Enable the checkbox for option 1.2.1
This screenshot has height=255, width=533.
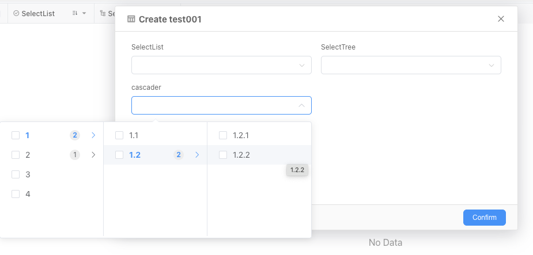(x=223, y=135)
